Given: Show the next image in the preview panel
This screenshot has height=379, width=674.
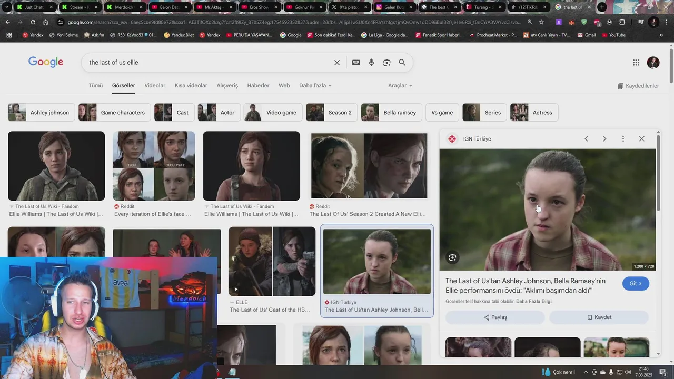Looking at the screenshot, I should 604,138.
